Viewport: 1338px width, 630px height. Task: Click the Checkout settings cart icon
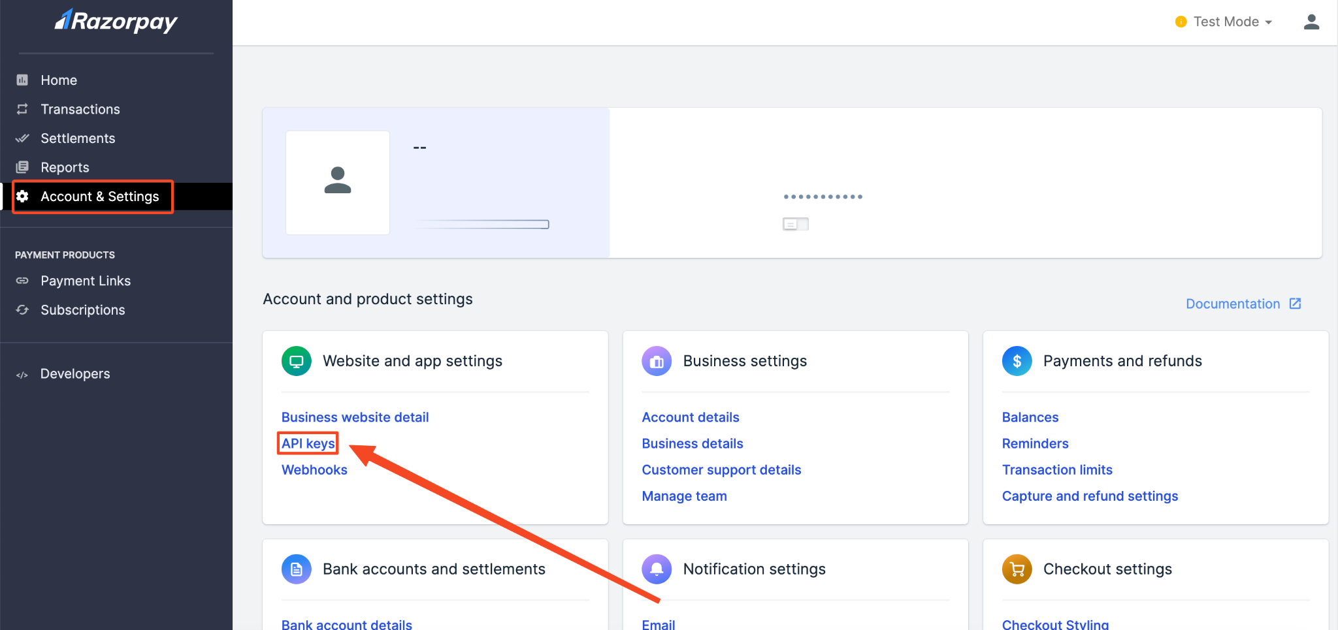pos(1017,569)
